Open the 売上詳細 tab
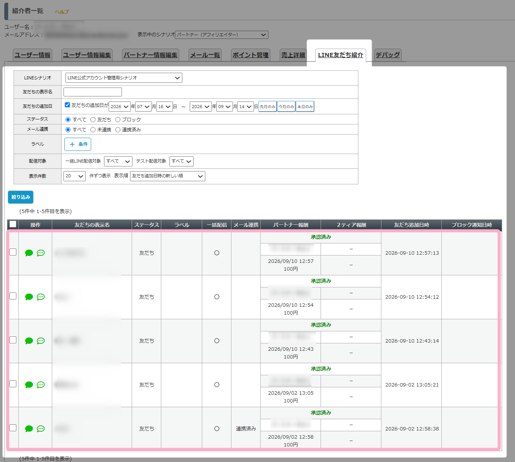Viewport: 515px width, 462px height. [x=293, y=55]
